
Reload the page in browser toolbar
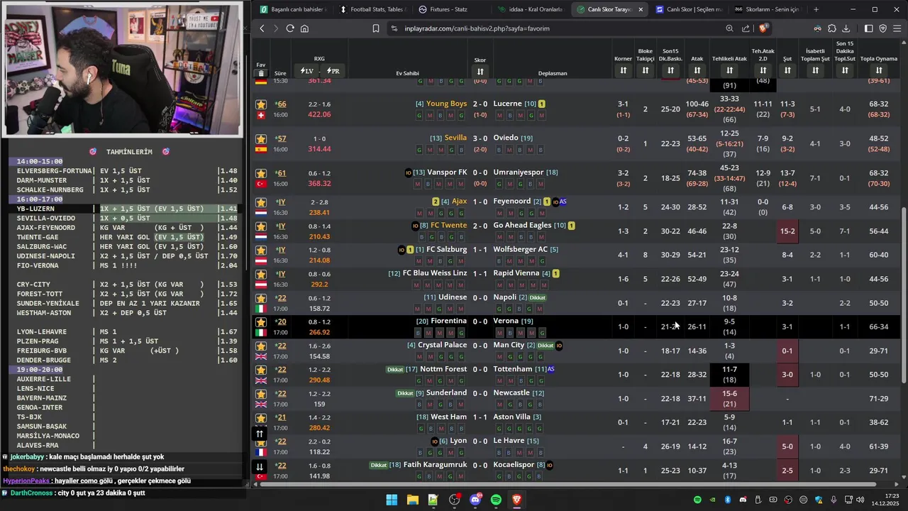tap(290, 28)
